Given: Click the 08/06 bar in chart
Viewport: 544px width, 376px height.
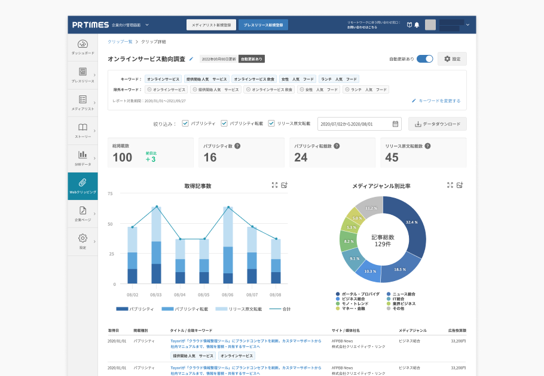Looking at the screenshot, I should pos(228,245).
